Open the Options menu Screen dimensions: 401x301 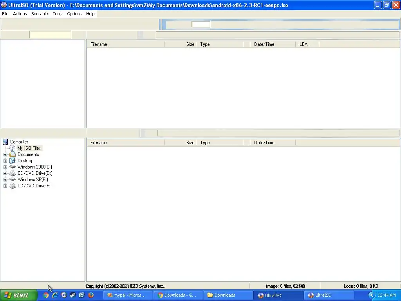(x=74, y=14)
